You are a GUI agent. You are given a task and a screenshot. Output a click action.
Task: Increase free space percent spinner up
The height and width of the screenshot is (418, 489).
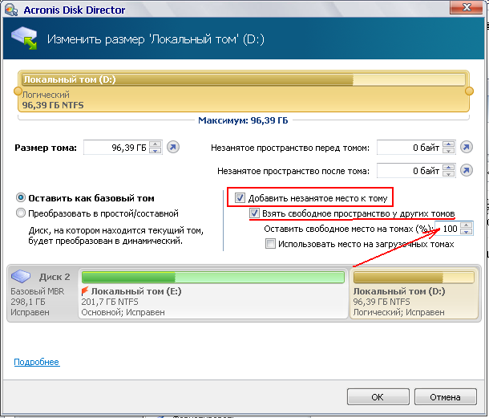point(467,225)
